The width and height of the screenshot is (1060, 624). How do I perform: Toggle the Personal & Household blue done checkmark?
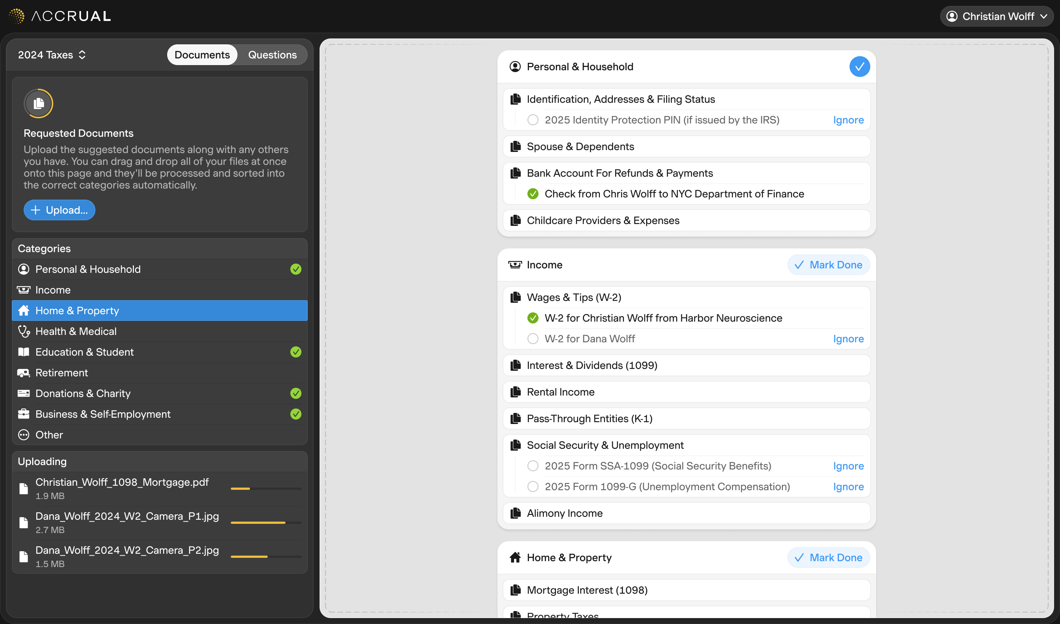click(860, 67)
